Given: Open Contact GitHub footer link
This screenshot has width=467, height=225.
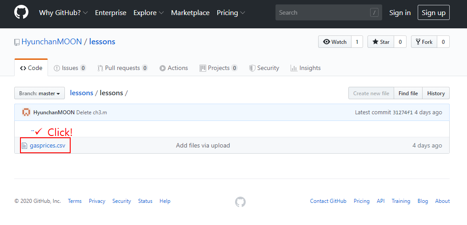Looking at the screenshot, I should 328,201.
